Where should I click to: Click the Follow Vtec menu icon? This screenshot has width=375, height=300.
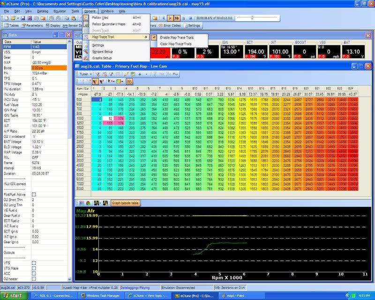[x=86, y=18]
